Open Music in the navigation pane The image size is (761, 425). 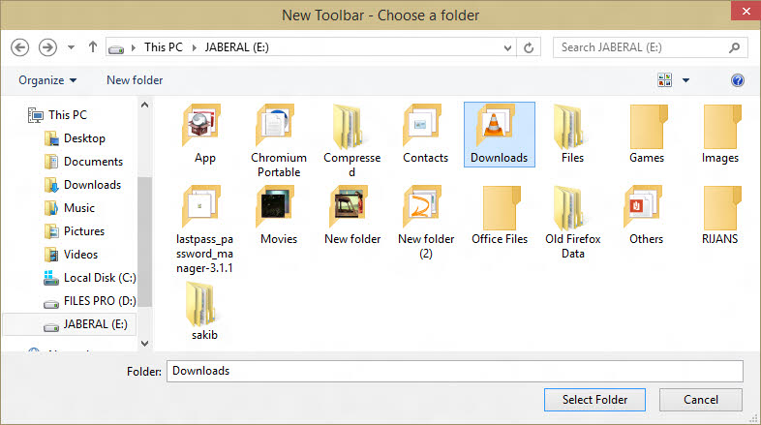coord(69,208)
